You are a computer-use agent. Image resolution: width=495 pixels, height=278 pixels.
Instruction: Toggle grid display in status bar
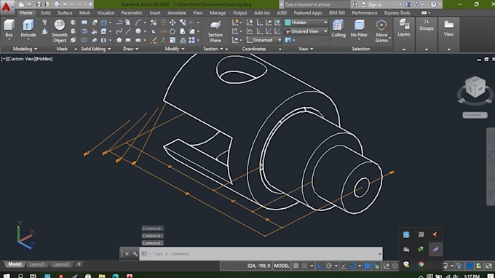(x=296, y=266)
